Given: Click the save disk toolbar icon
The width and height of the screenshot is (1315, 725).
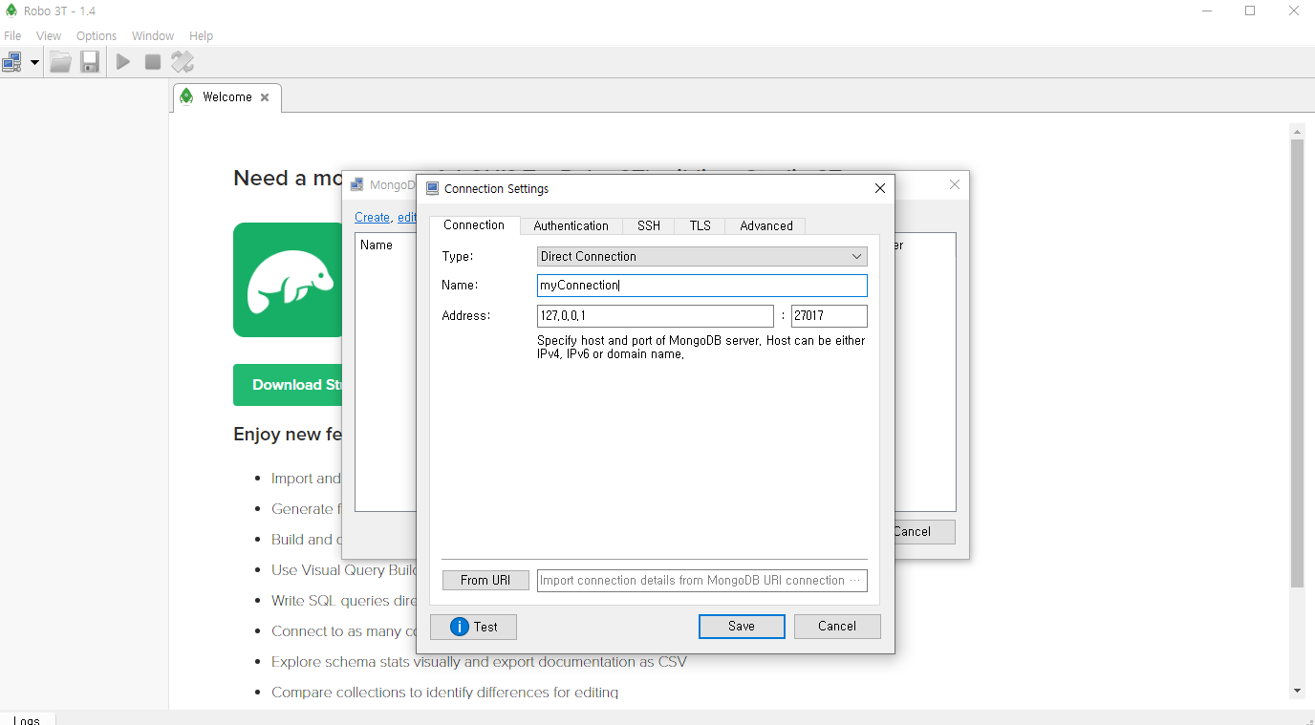Looking at the screenshot, I should click(x=90, y=62).
